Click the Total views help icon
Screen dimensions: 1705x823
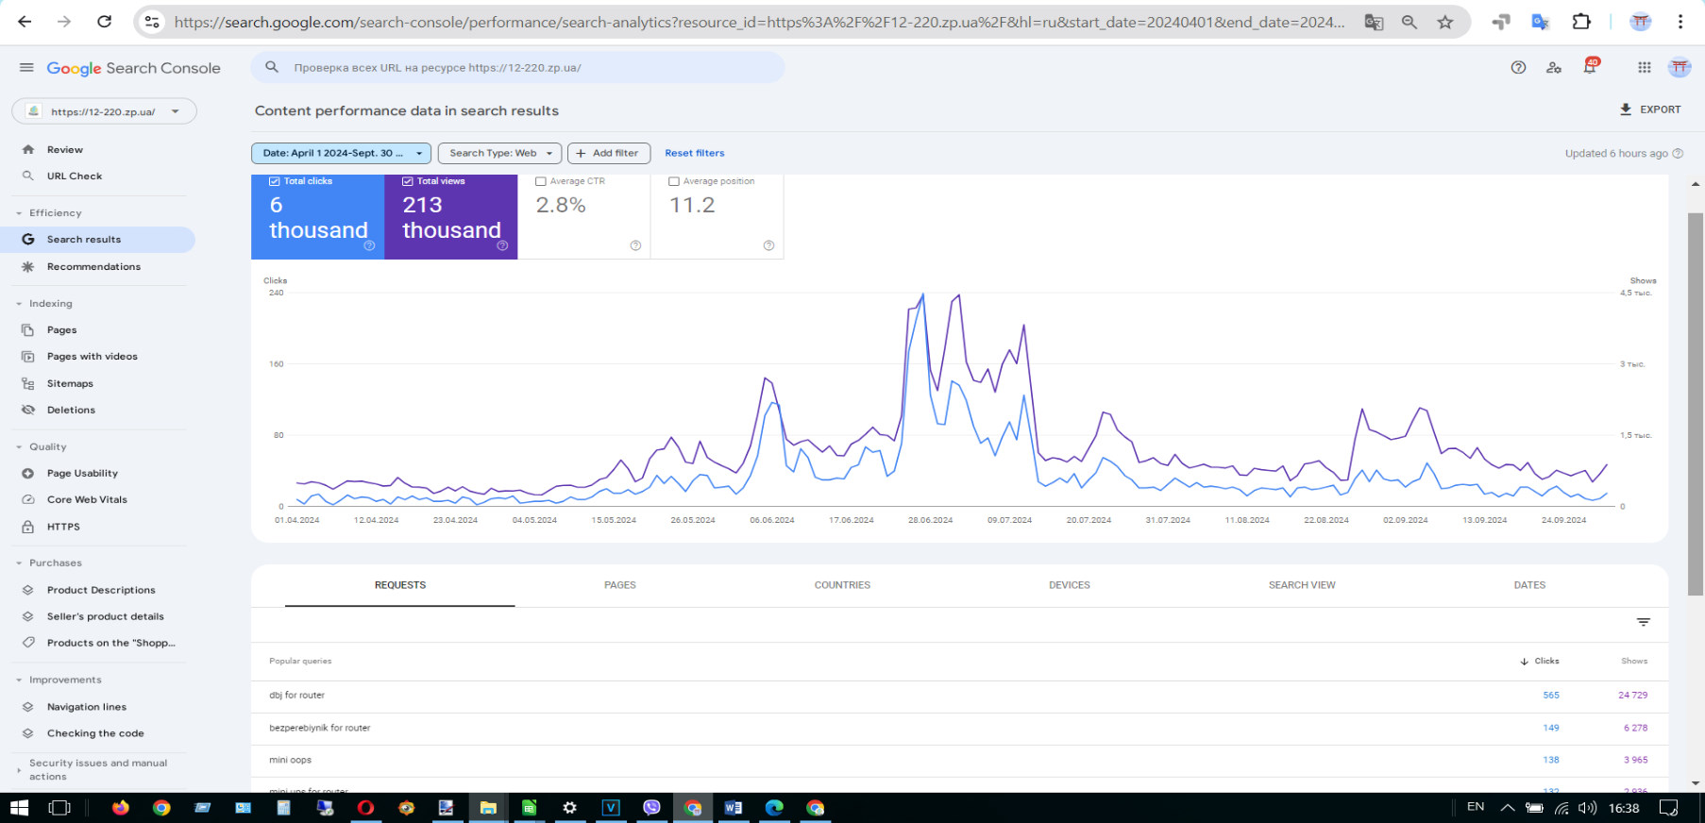[x=502, y=245]
